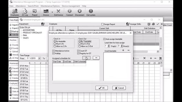Click plus icon in time range toolbar
The height and width of the screenshot is (102, 182).
click(x=151, y=58)
